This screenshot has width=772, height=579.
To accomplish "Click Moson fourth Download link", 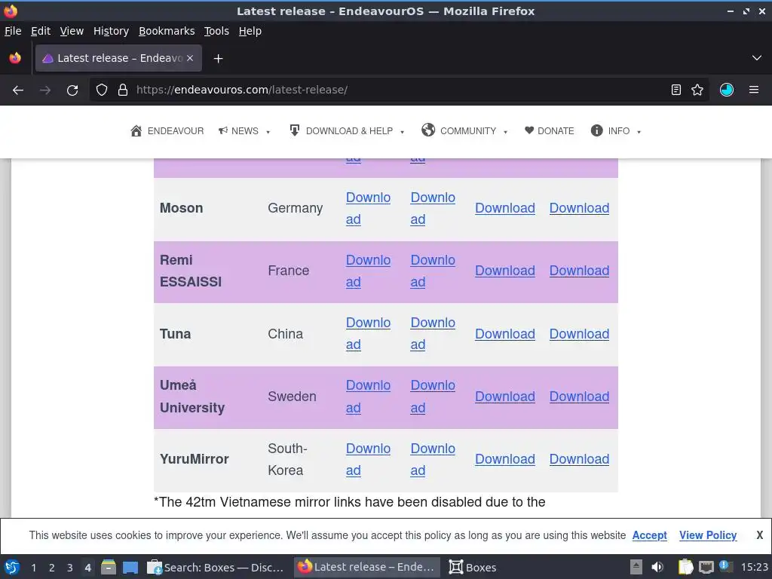I will coord(579,208).
